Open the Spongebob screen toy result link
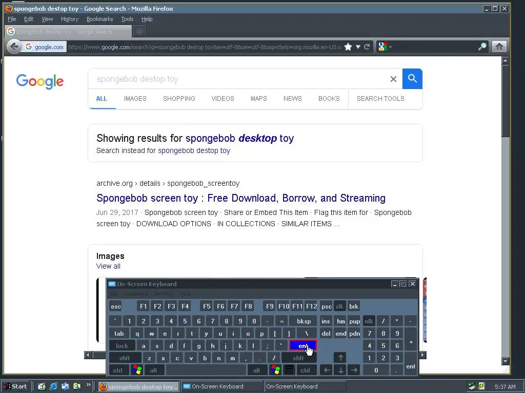The image size is (525, 393). 241,198
